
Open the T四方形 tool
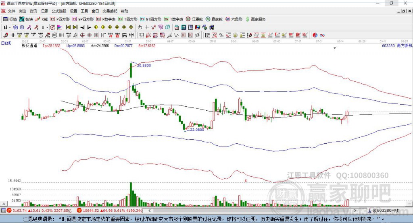[128, 19]
